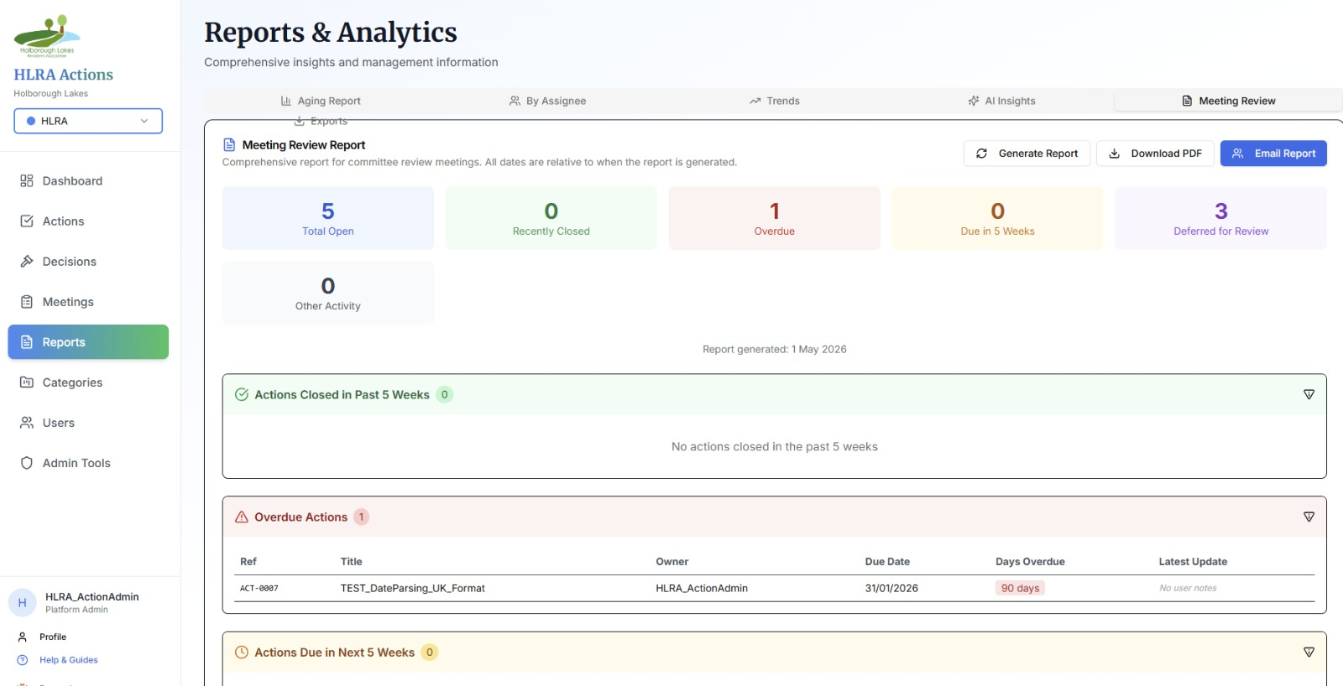Click the Generate Report button
1343x686 pixels.
(x=1027, y=153)
